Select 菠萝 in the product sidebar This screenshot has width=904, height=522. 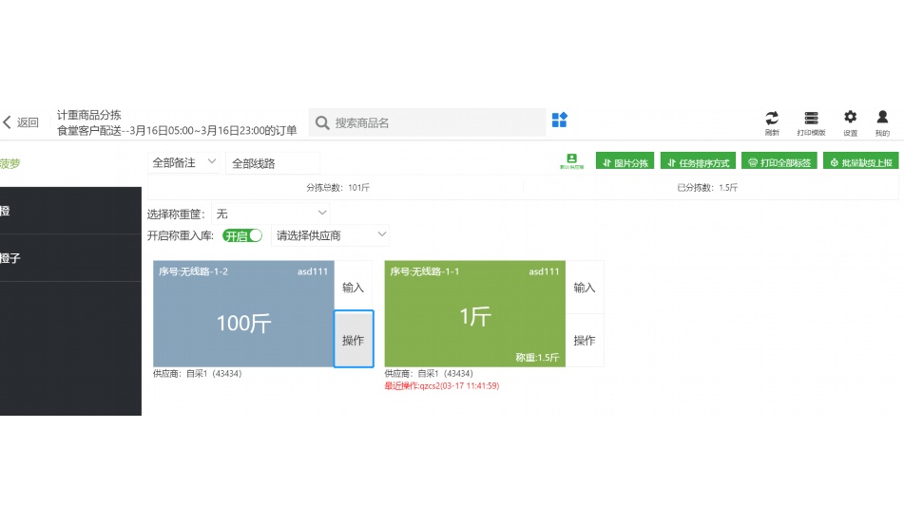[11, 163]
